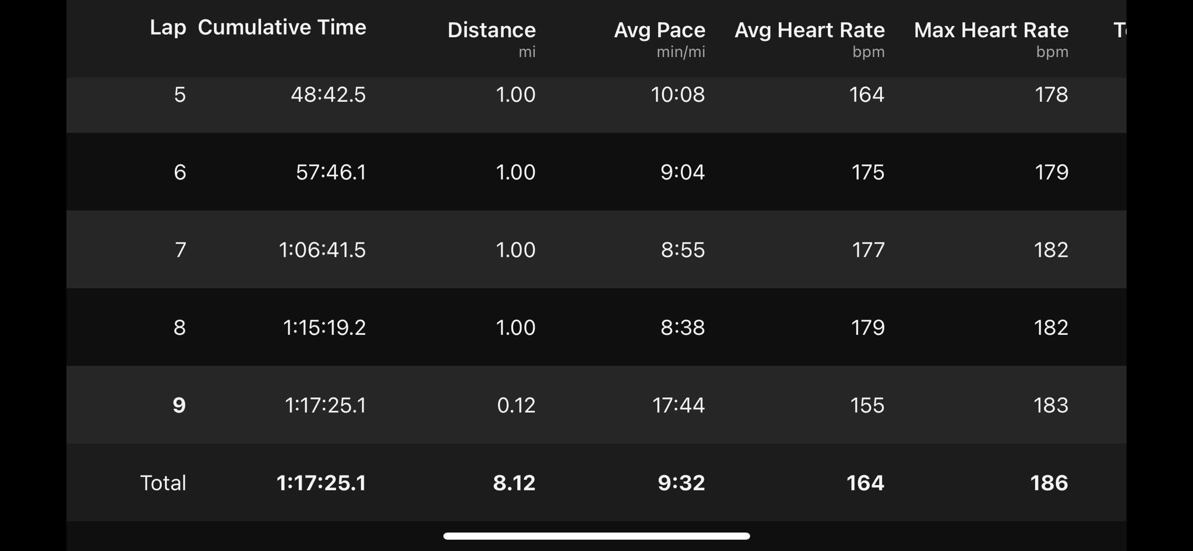Tap the Cumulative Time column header
This screenshot has height=551, width=1193.
[282, 27]
